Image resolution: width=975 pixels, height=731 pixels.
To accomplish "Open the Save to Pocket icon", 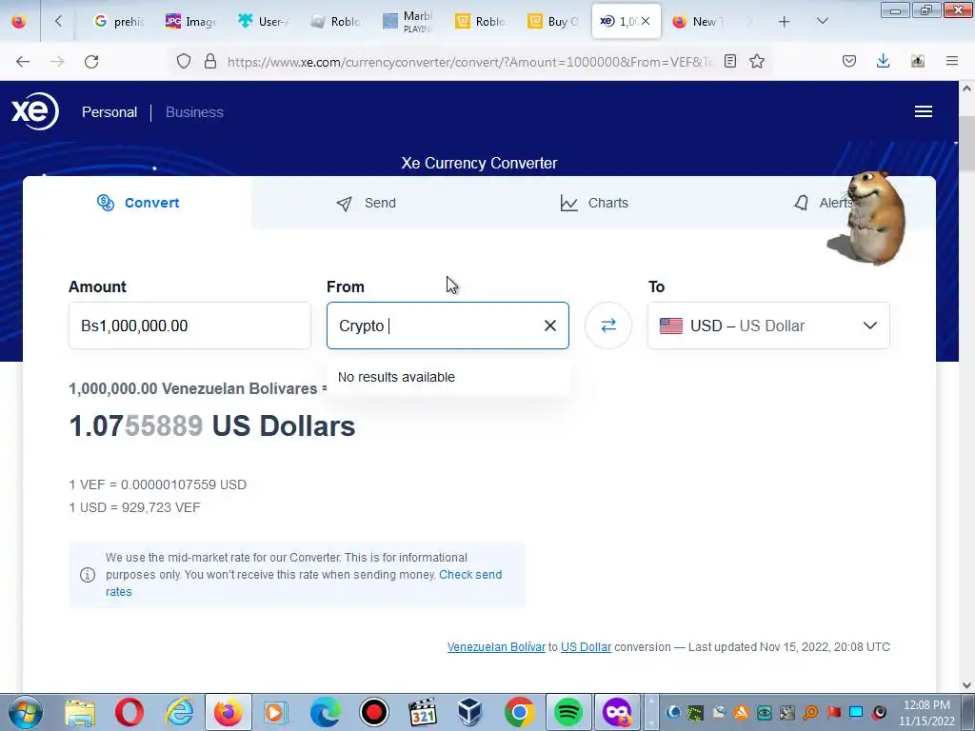I will click(x=848, y=61).
